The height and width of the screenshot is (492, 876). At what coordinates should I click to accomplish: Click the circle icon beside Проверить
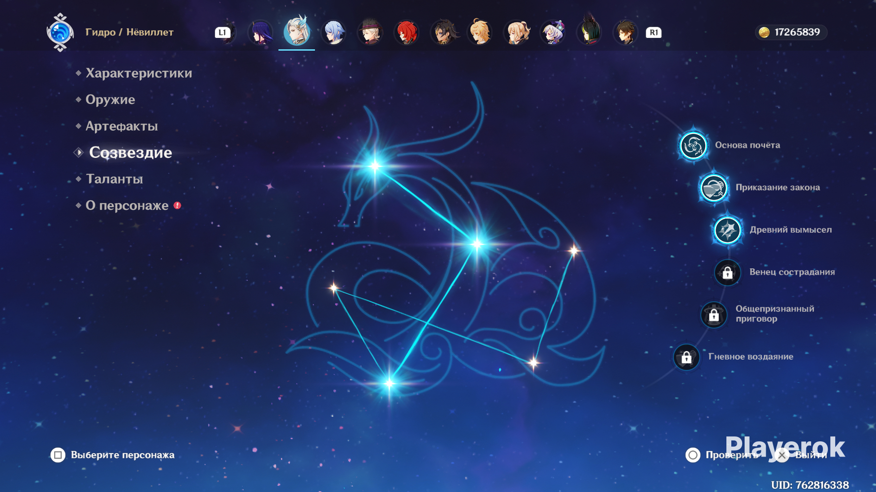[x=693, y=455]
